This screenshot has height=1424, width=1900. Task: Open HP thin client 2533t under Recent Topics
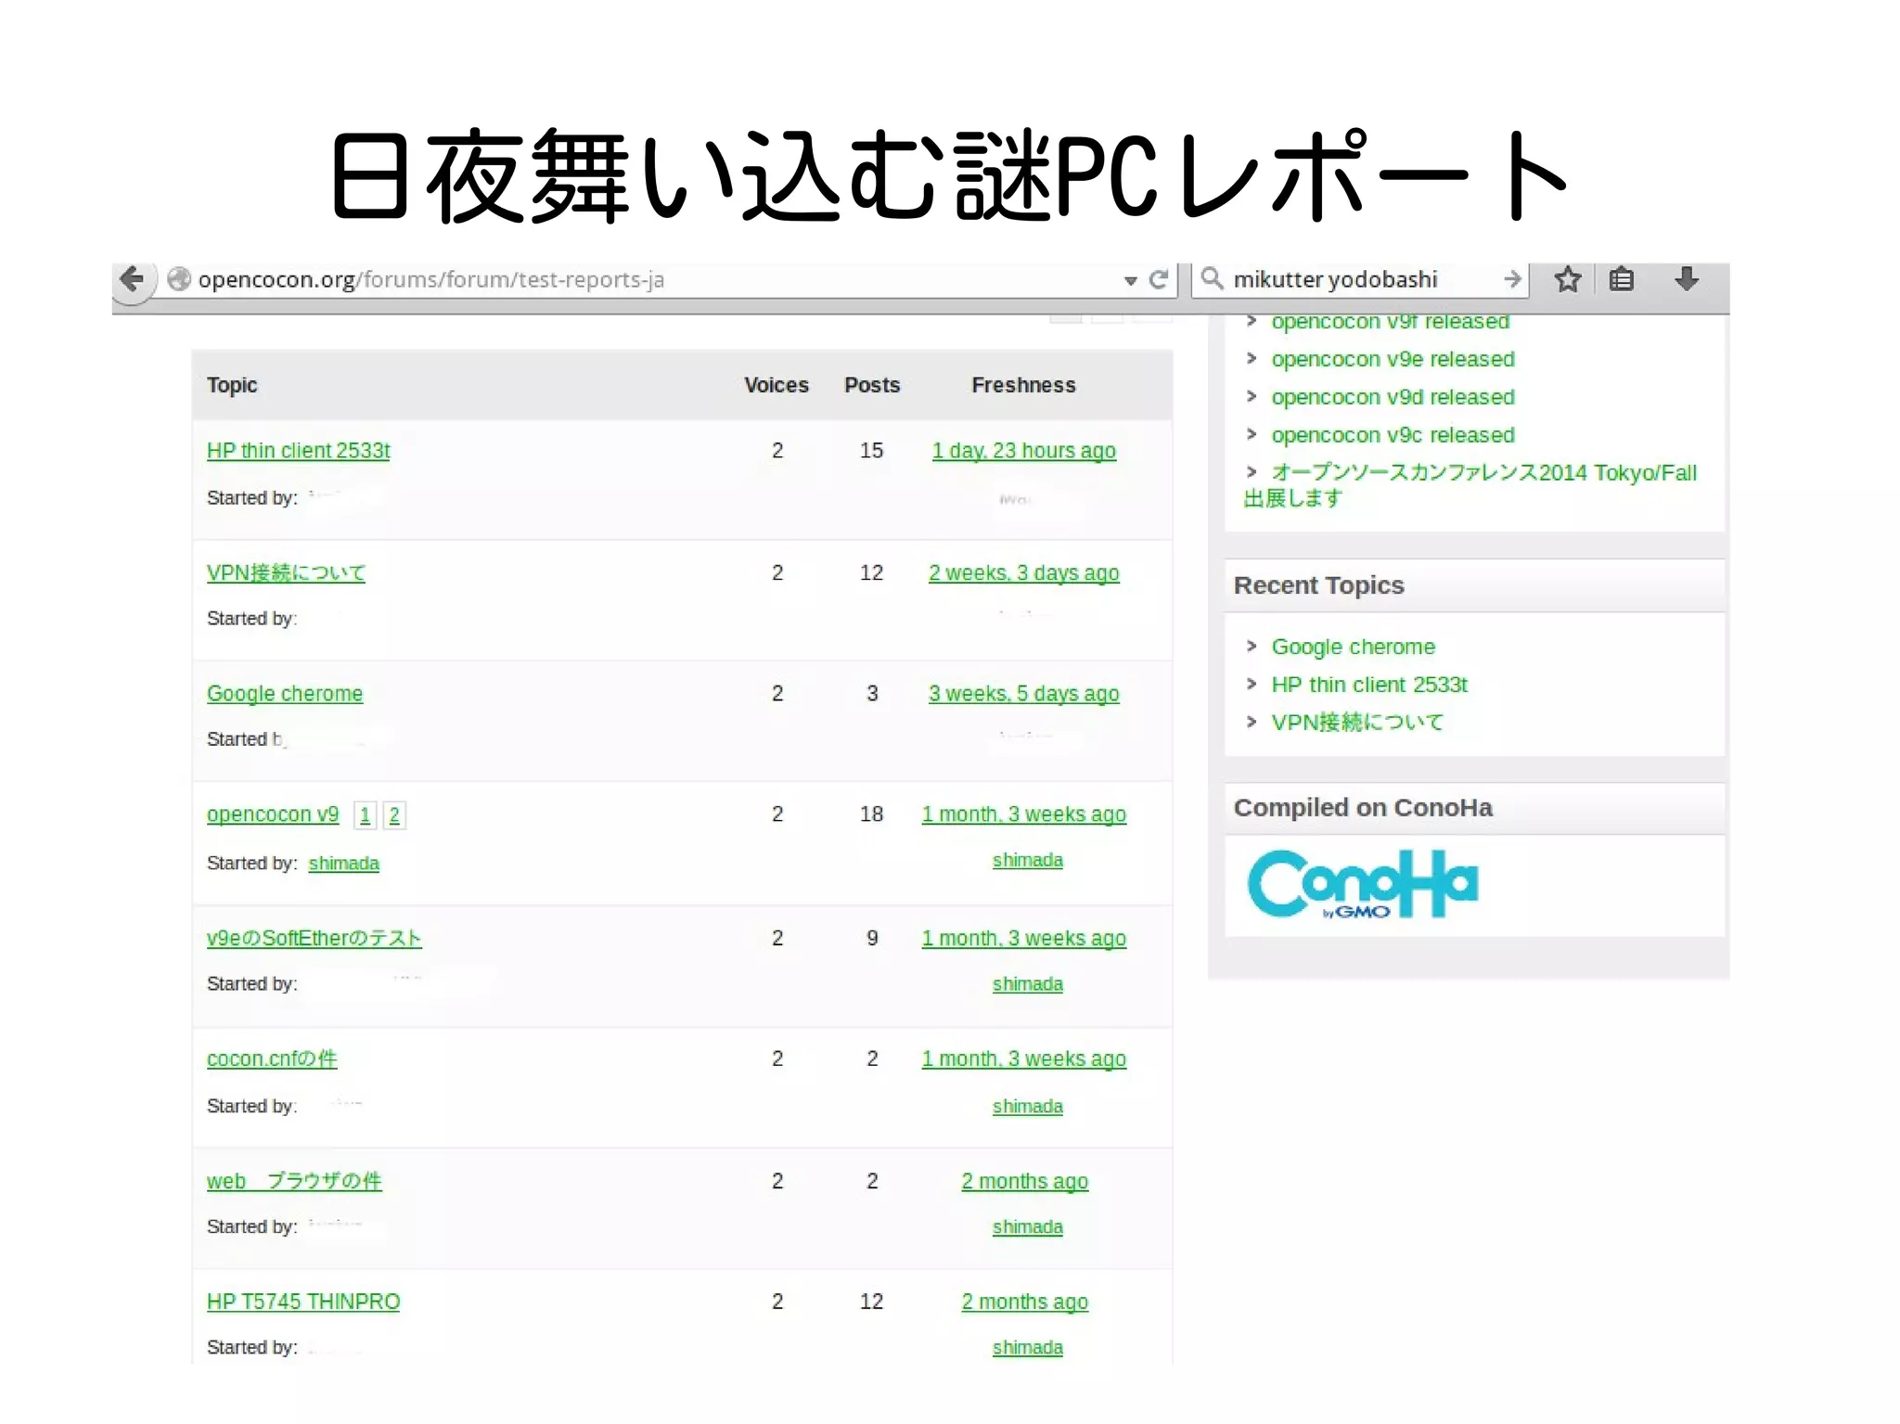pos(1369,685)
